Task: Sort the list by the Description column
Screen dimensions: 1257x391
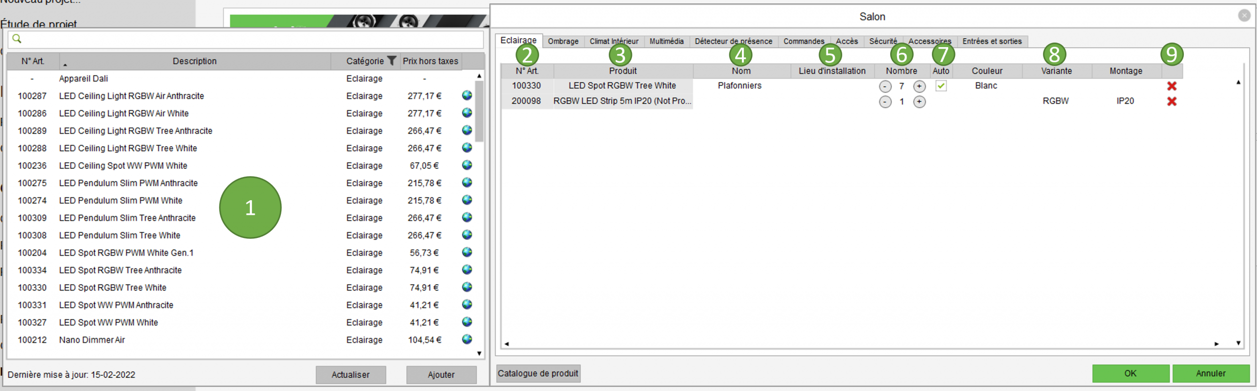Action: point(194,61)
